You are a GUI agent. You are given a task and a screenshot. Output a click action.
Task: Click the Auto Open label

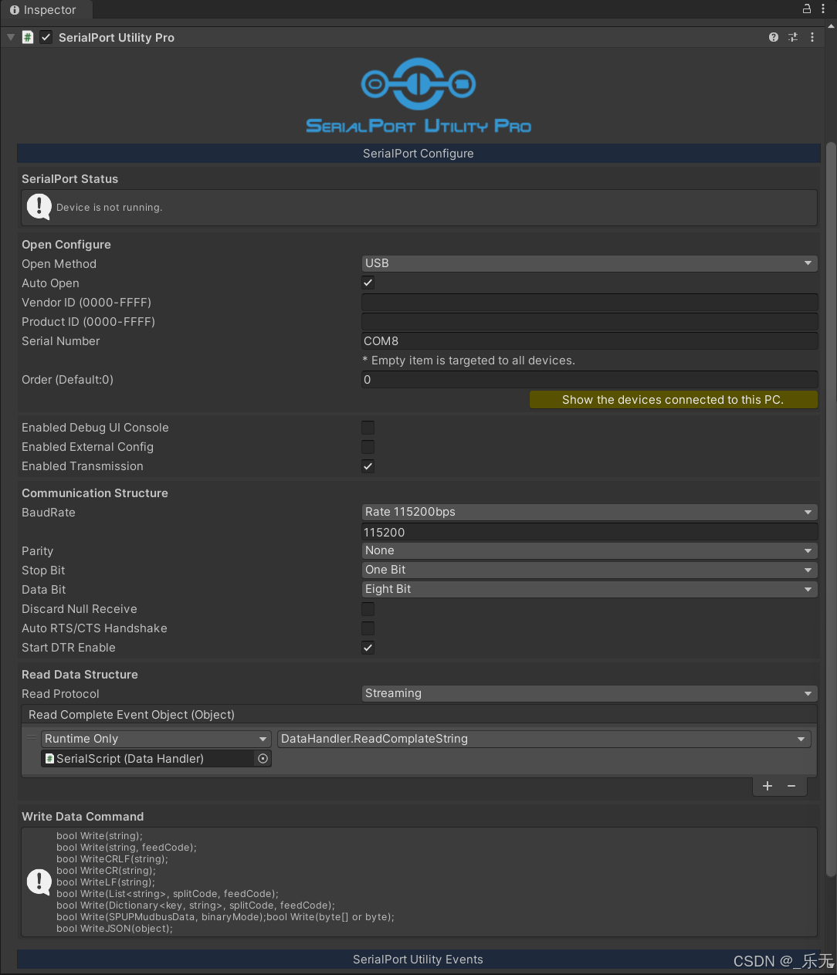pos(50,283)
